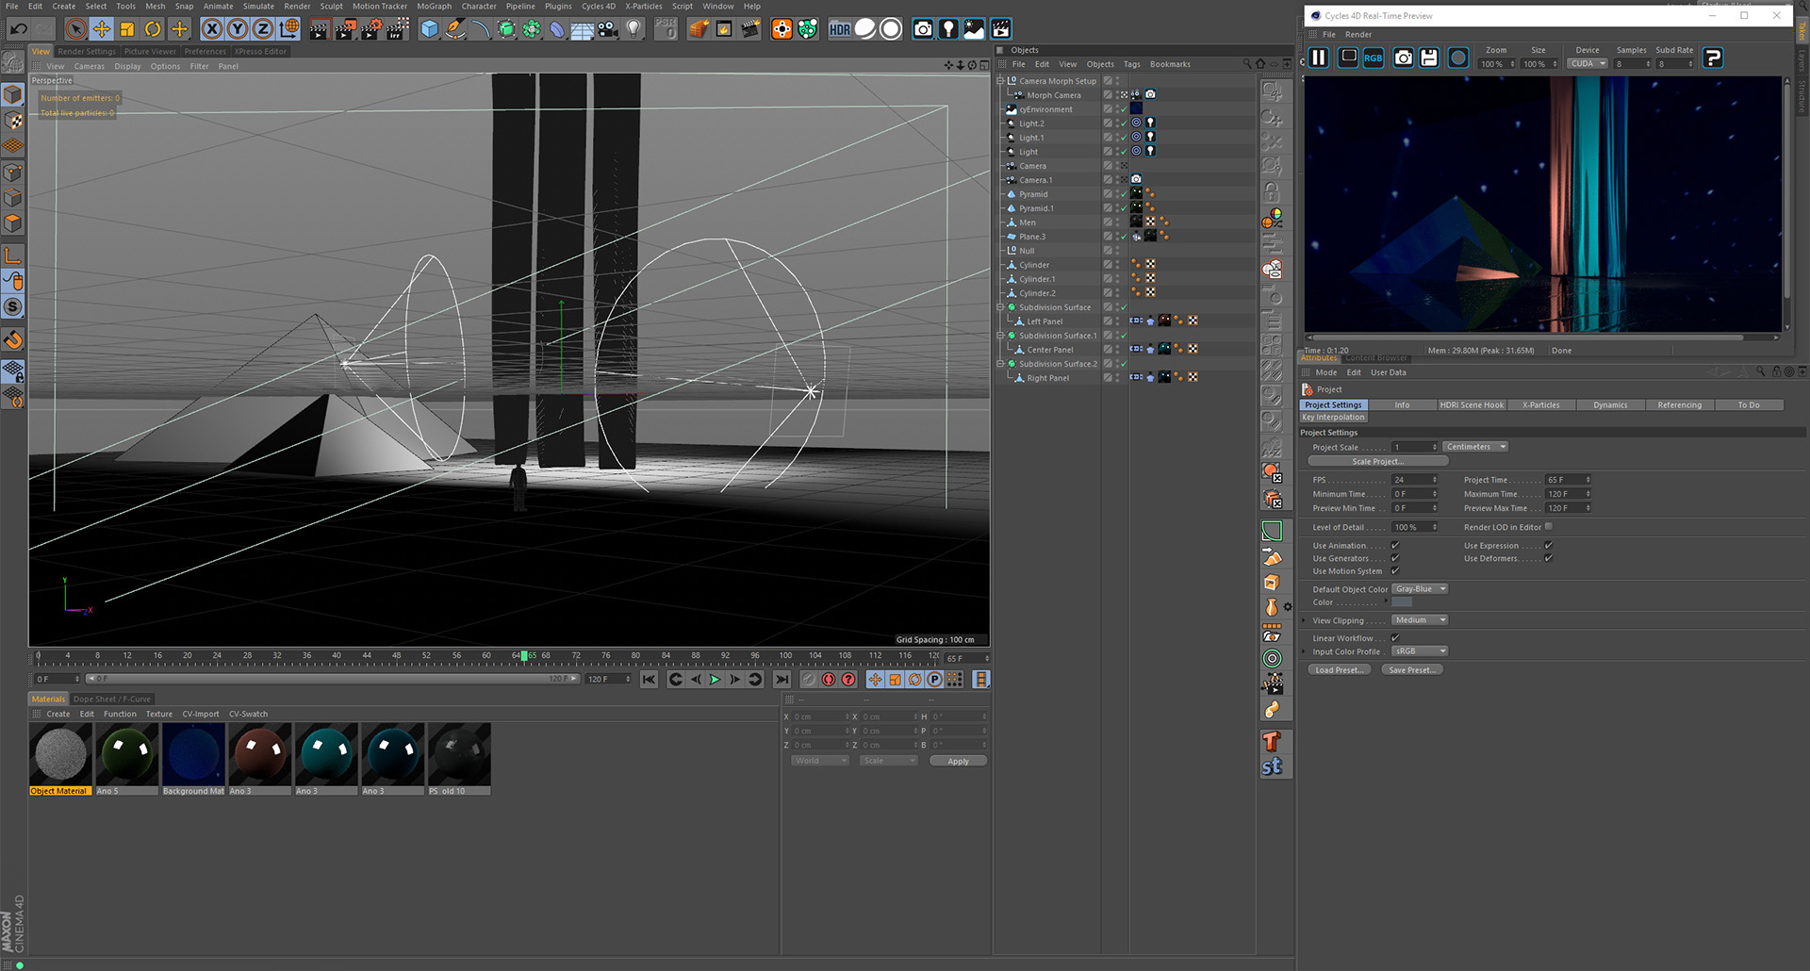Open the Render Settings tab
Screen dimensions: 1810x971
87,51
